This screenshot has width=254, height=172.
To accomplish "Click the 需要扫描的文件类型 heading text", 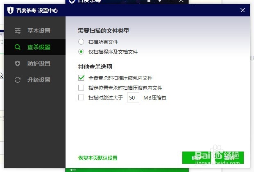I will pyautogui.click(x=104, y=31).
